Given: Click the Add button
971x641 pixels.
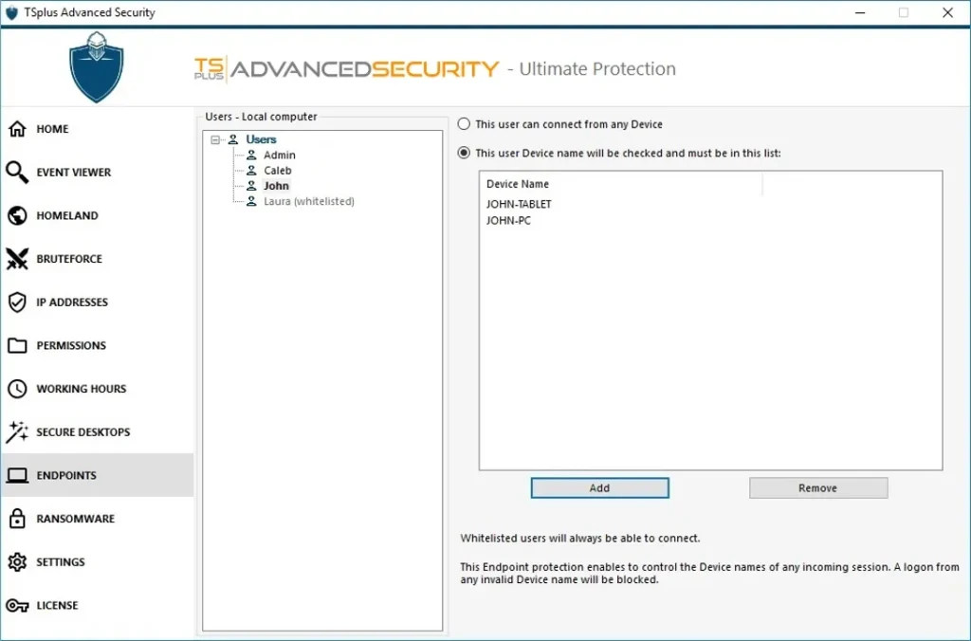Looking at the screenshot, I should 599,487.
